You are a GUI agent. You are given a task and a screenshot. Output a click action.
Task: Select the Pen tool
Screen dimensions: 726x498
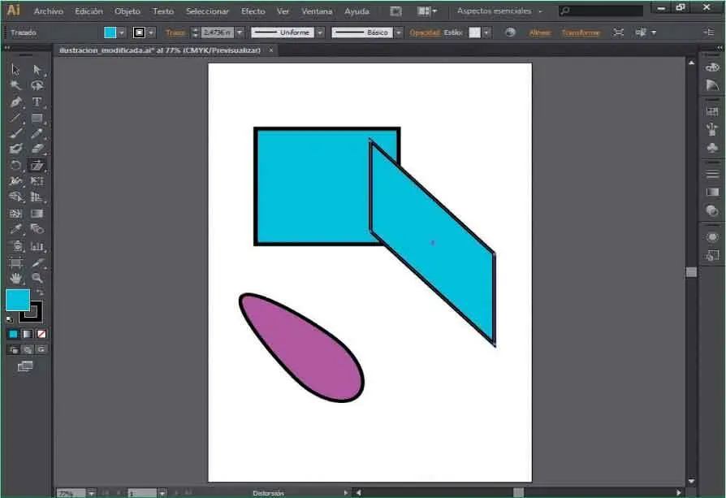pyautogui.click(x=15, y=102)
